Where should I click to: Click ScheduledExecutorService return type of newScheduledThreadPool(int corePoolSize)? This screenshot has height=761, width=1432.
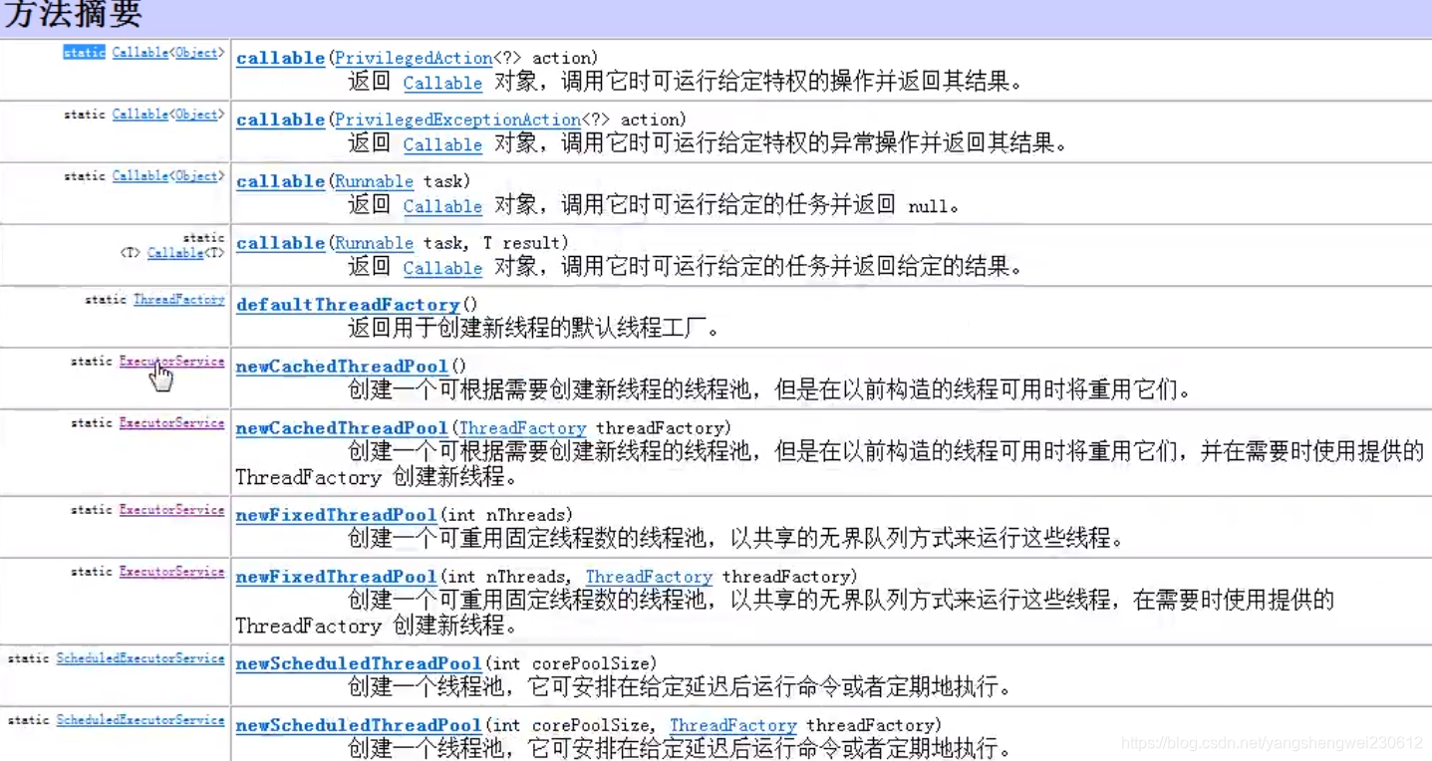pos(141,657)
